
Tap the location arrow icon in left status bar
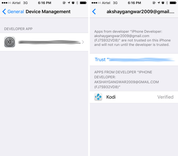click(69, 3)
